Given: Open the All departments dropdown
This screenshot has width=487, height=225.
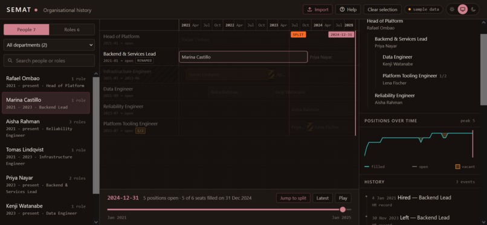Looking at the screenshot, I should point(49,45).
